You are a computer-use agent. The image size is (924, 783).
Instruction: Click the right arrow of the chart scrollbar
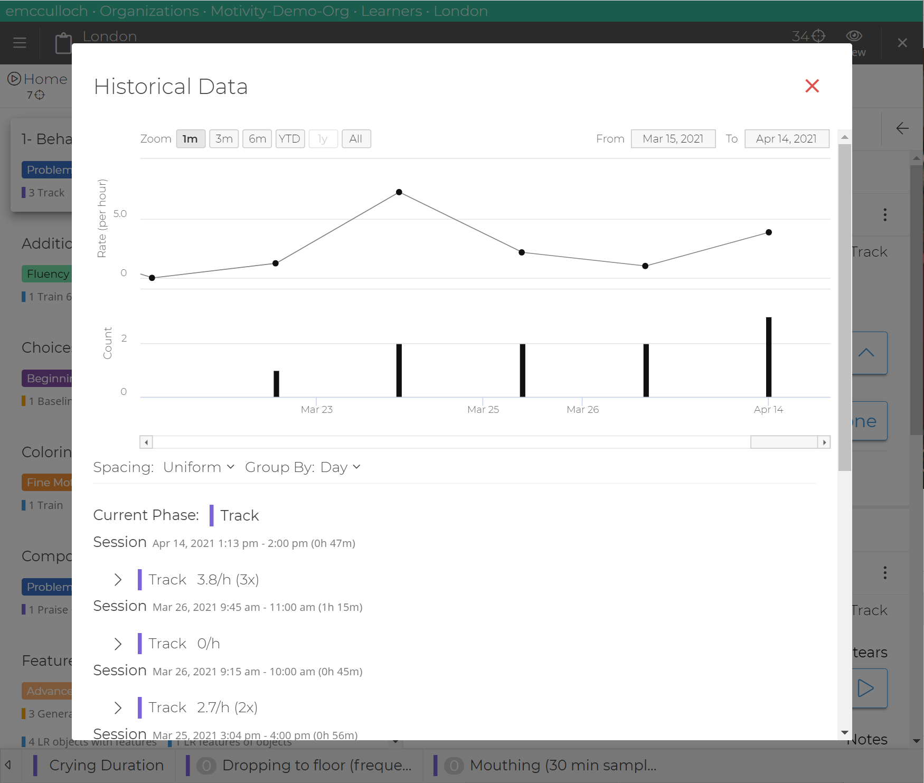[x=824, y=442]
